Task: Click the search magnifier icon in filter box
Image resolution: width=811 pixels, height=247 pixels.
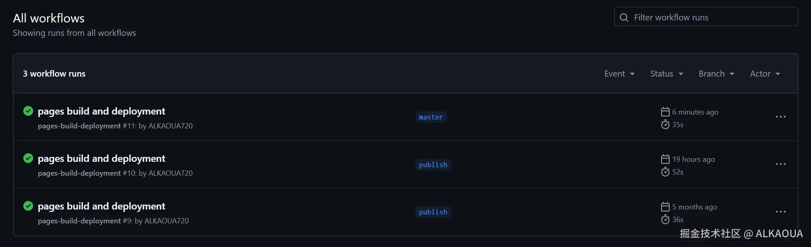Action: [624, 18]
